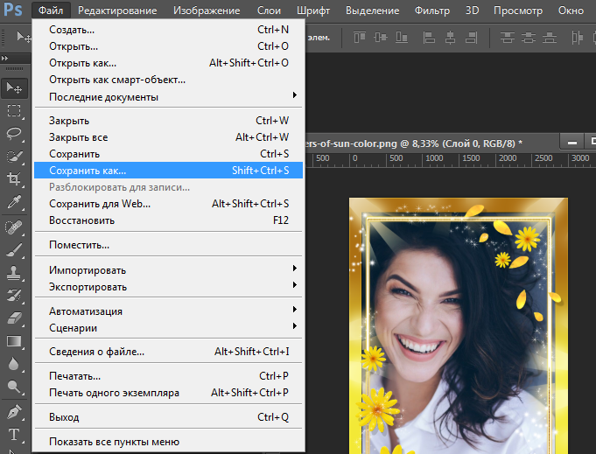Image resolution: width=596 pixels, height=454 pixels.
Task: Click Distribute left edges icon
Action: tap(577, 38)
